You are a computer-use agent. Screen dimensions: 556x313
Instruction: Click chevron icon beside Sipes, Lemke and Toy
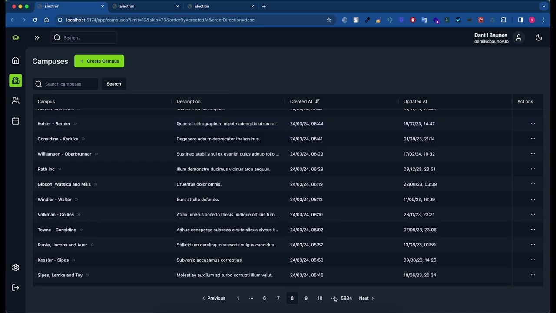point(87,275)
